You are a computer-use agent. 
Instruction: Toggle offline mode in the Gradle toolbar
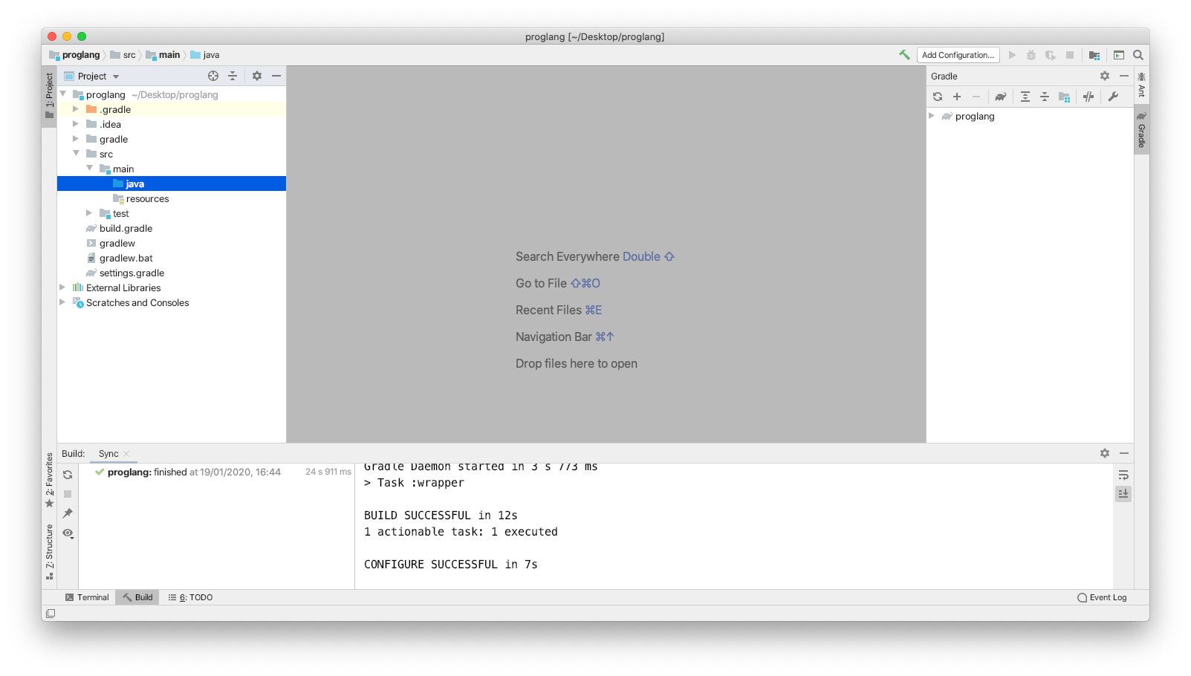point(1088,97)
